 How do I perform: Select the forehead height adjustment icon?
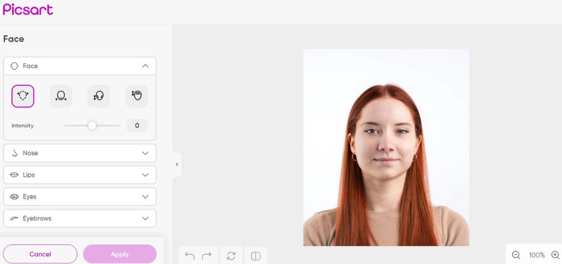coord(137,96)
